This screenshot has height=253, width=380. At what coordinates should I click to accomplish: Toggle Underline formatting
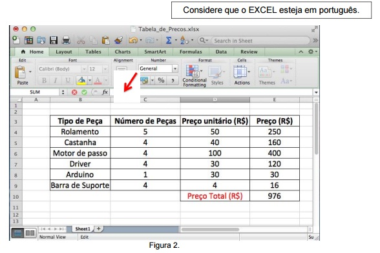click(x=68, y=81)
